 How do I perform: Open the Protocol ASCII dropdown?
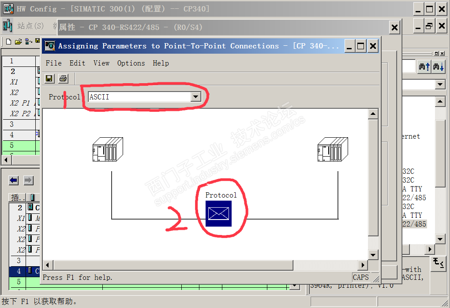195,97
